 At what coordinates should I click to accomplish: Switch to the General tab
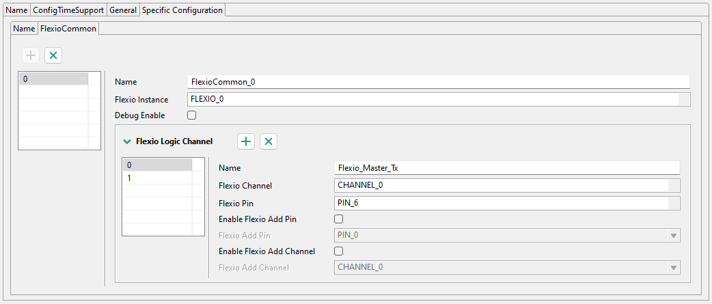click(x=123, y=10)
